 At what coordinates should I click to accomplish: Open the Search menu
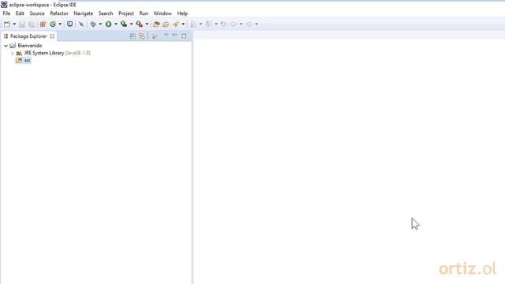pos(106,13)
